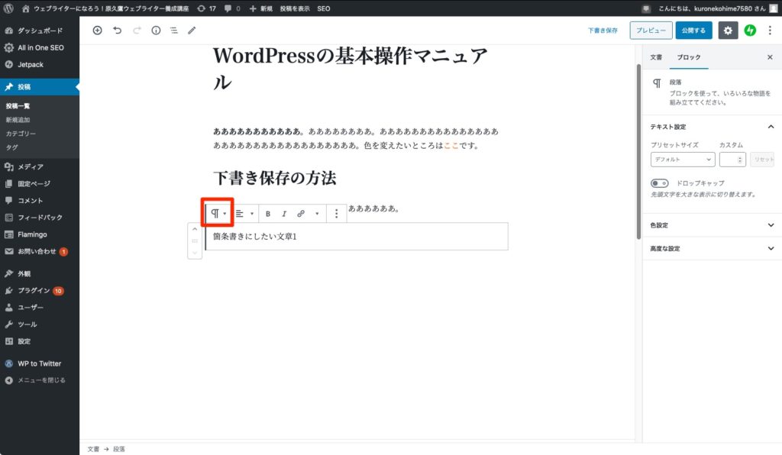Click 下書き保存 link
The width and height of the screenshot is (782, 455).
[x=603, y=31]
